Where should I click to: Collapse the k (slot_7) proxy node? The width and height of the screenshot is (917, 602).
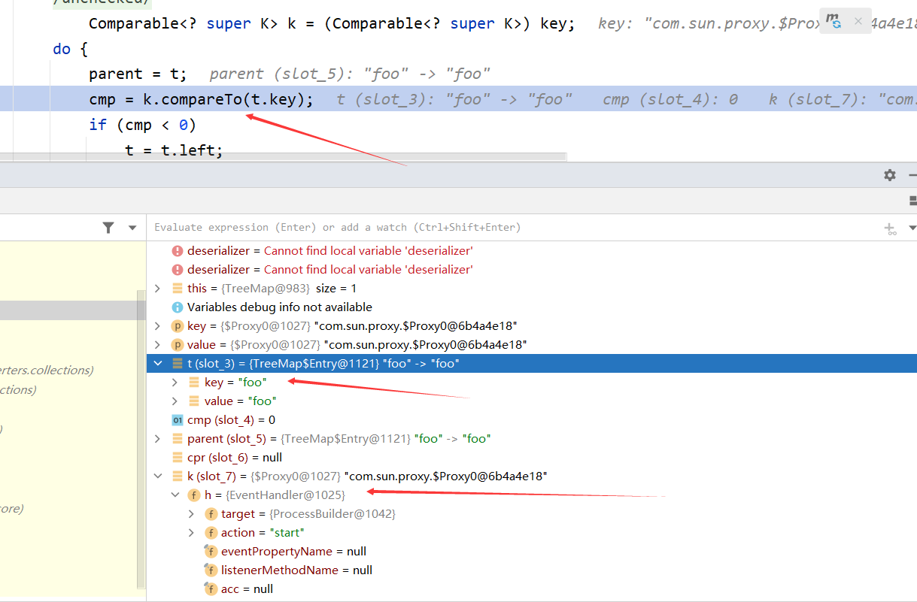pyautogui.click(x=157, y=476)
